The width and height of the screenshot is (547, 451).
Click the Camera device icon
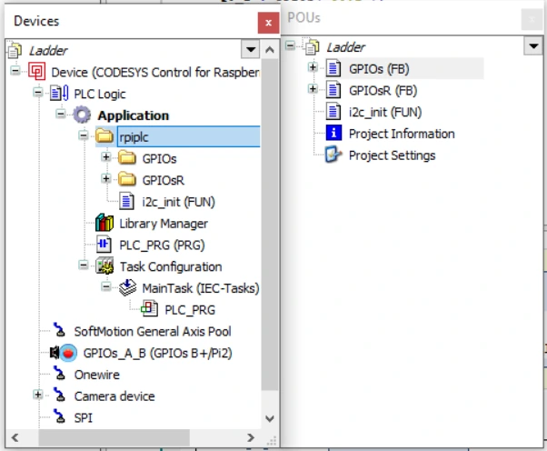click(x=59, y=395)
